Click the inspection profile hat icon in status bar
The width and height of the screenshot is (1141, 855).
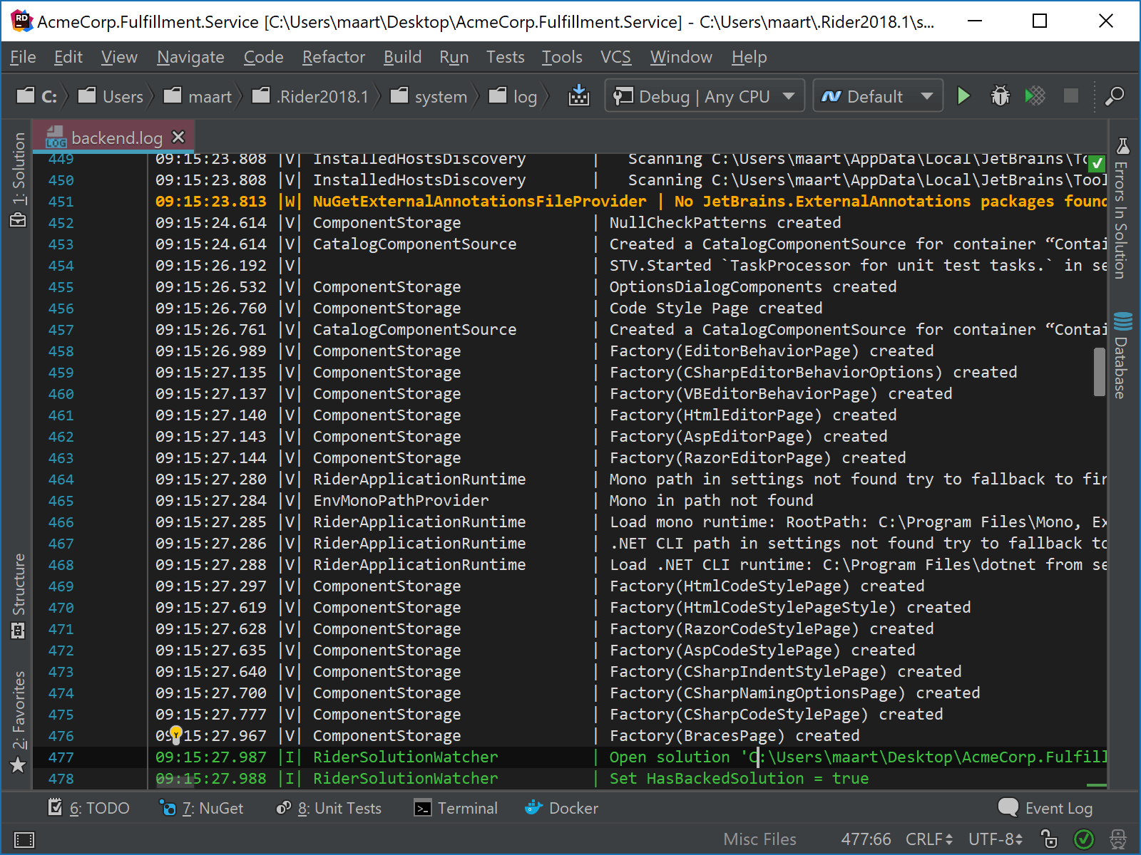point(1118,839)
